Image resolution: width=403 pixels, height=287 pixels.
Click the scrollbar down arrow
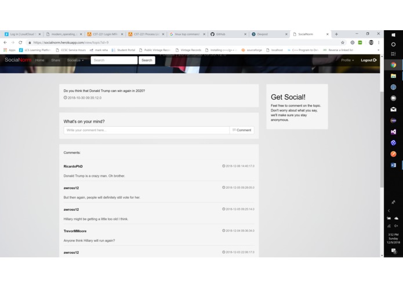(x=382, y=256)
